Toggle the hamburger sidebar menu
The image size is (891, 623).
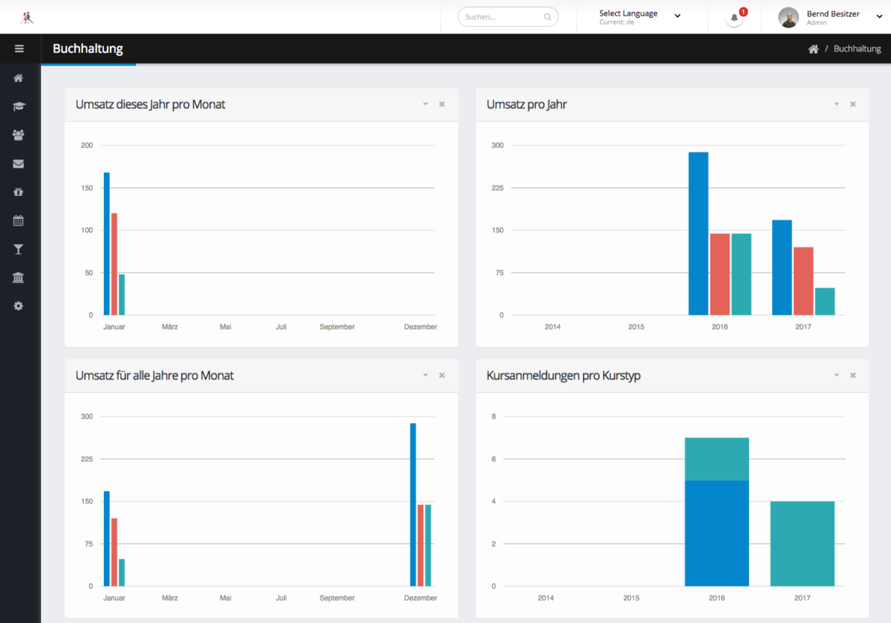(x=19, y=49)
